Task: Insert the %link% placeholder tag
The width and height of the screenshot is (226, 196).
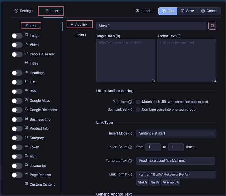Action: [142, 182]
